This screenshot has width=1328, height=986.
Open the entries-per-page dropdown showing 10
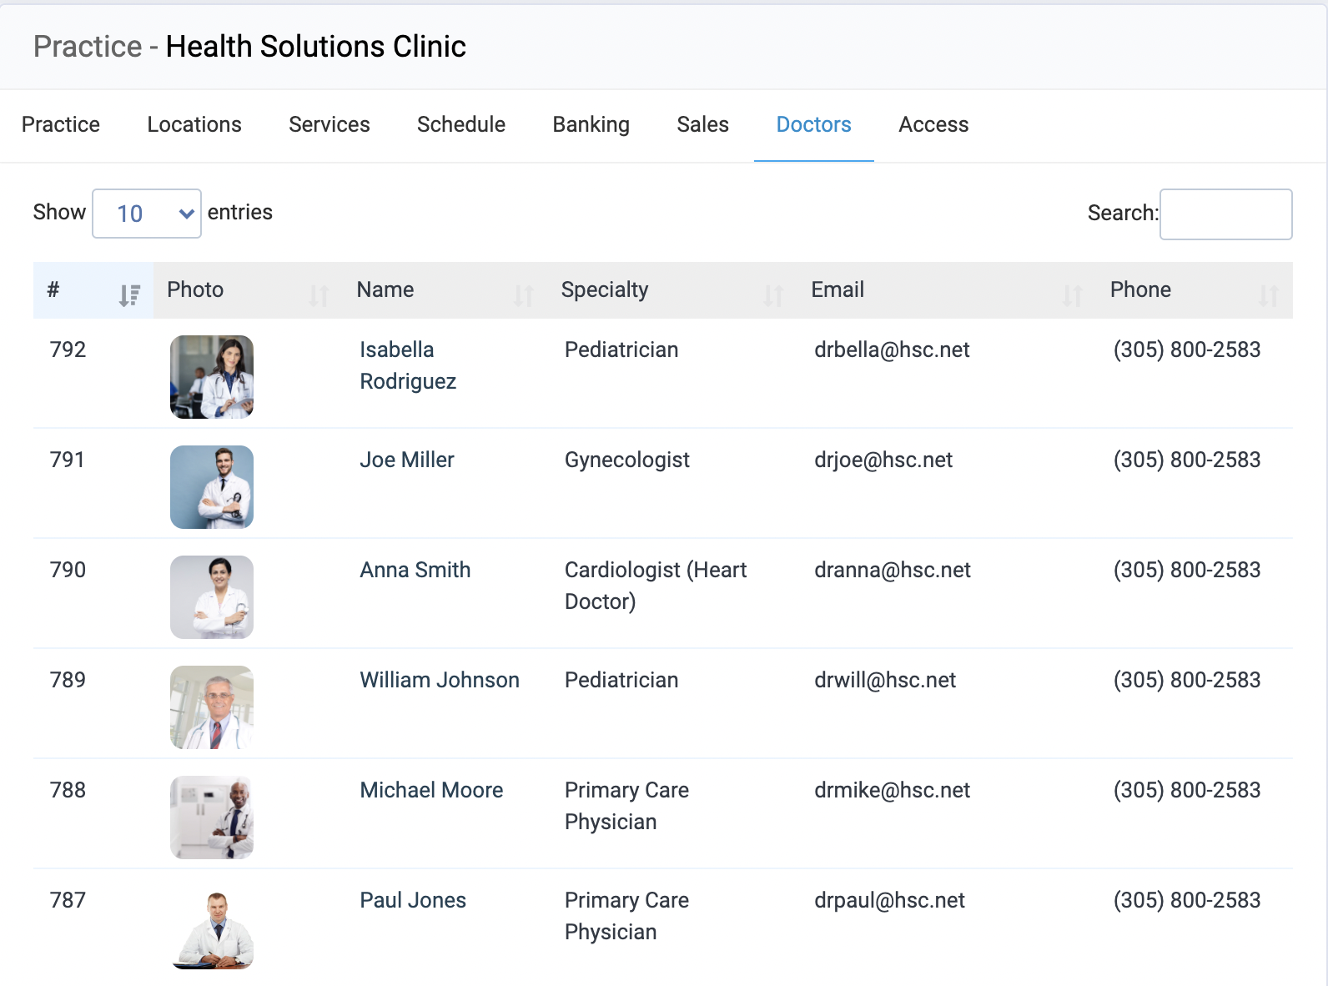[x=147, y=214]
